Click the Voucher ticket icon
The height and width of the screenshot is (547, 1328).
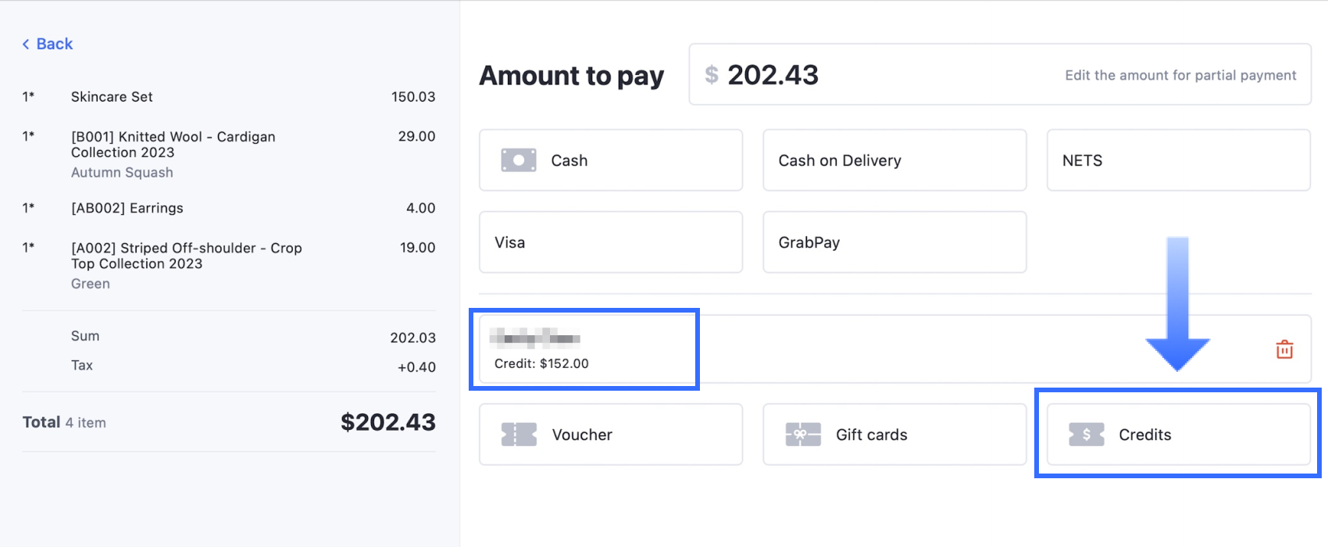coord(519,434)
